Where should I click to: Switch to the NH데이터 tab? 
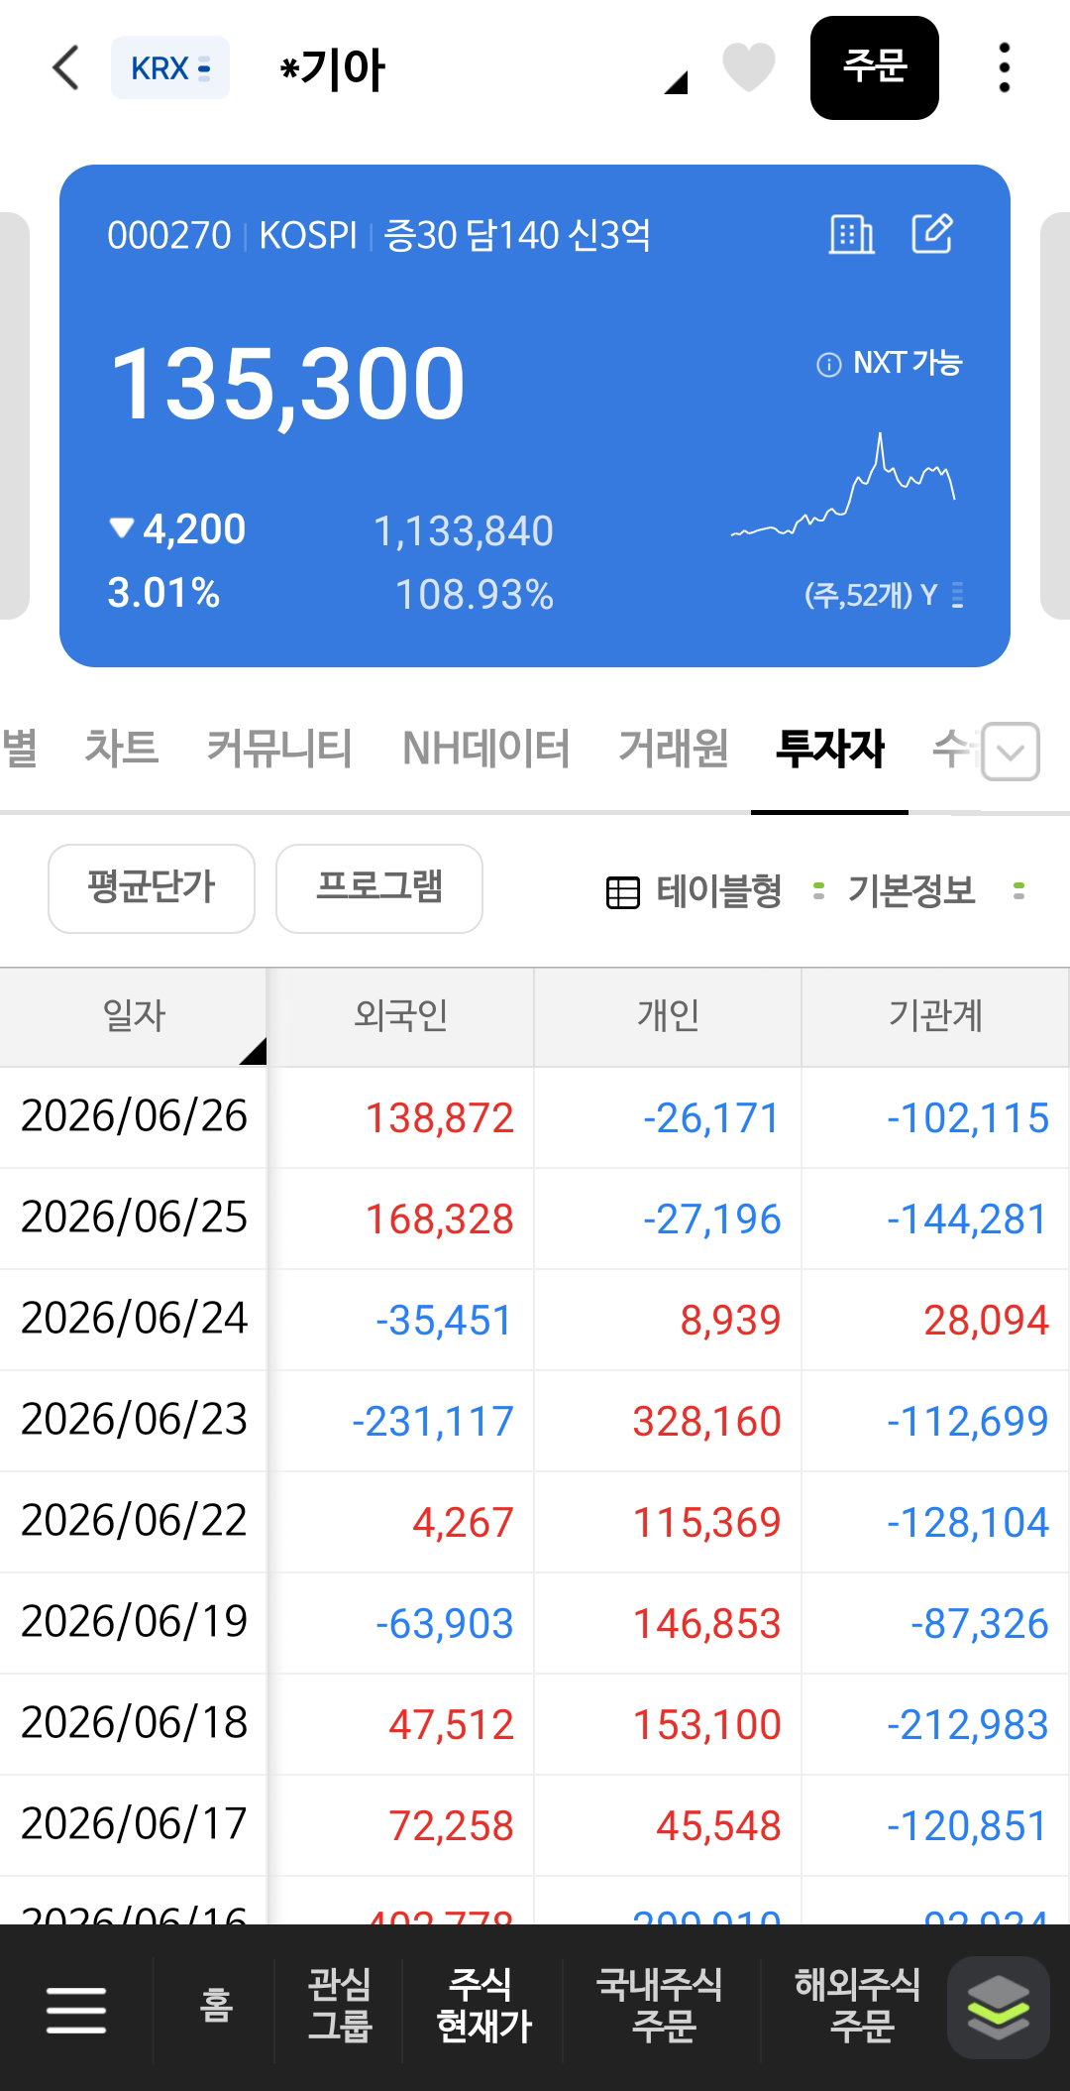click(485, 748)
